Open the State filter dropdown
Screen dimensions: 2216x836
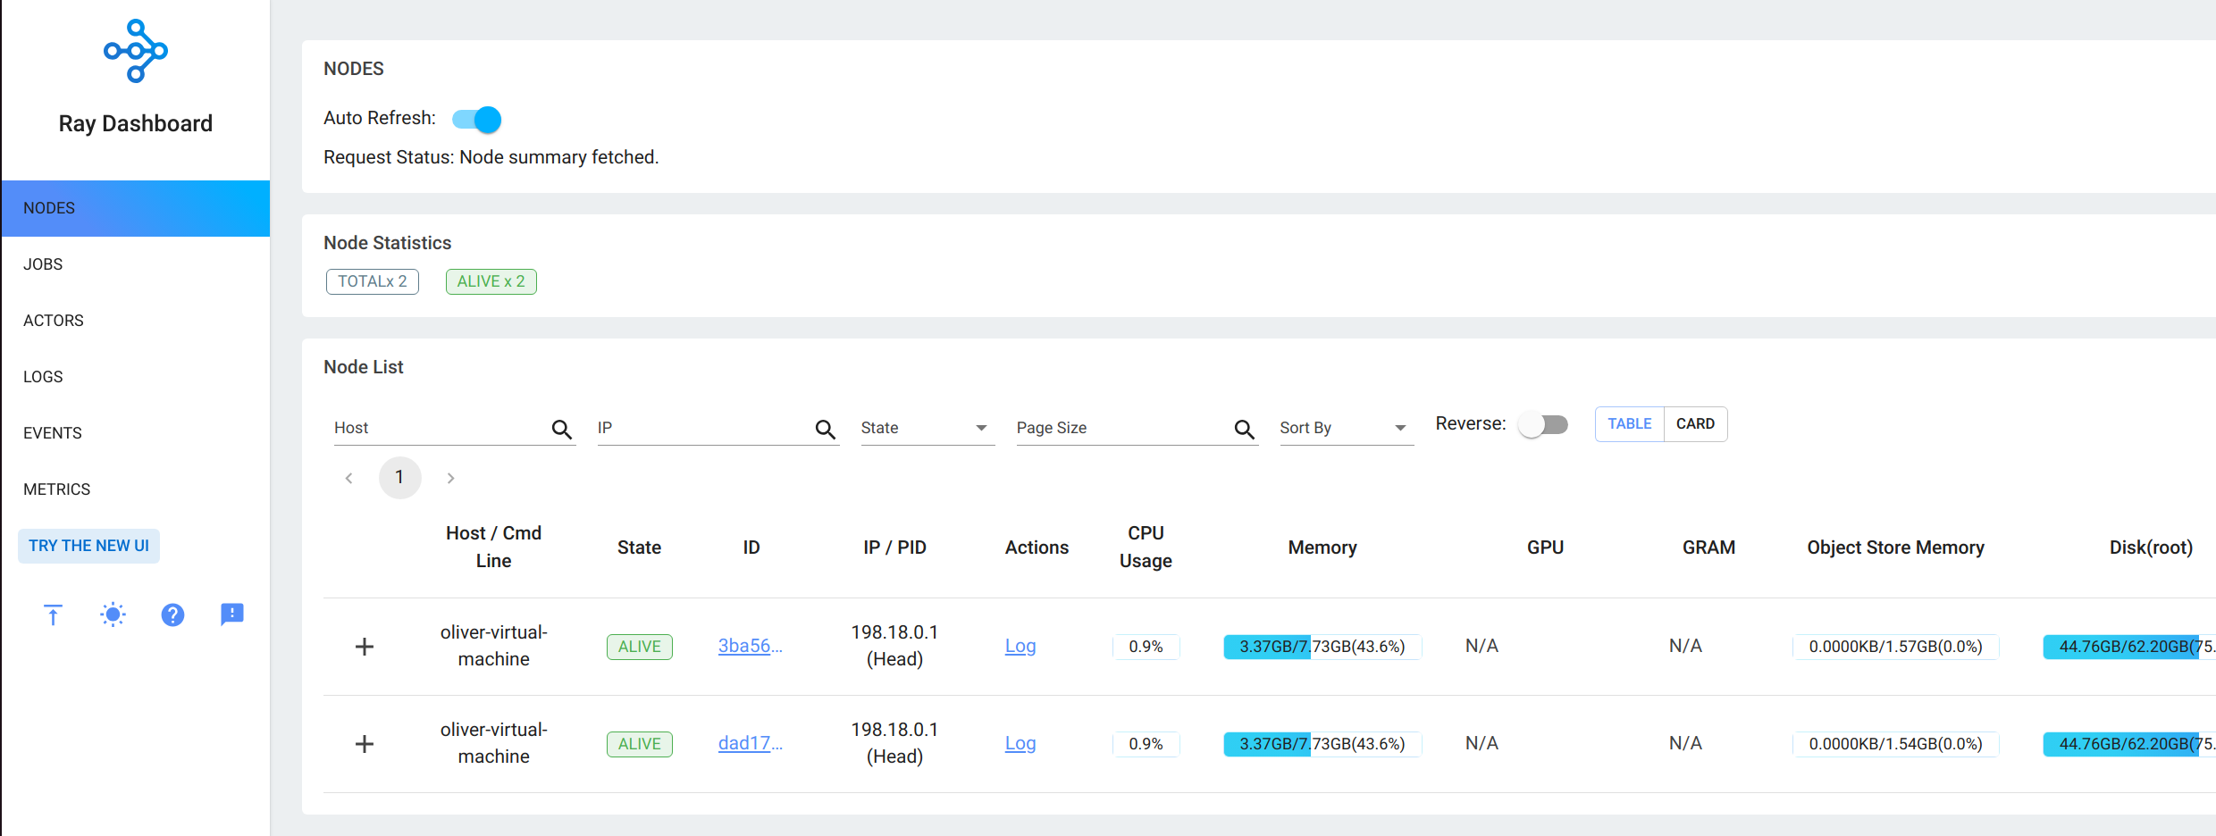[928, 428]
